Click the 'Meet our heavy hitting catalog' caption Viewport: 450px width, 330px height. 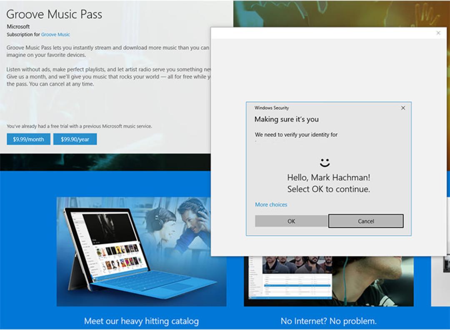(x=141, y=321)
